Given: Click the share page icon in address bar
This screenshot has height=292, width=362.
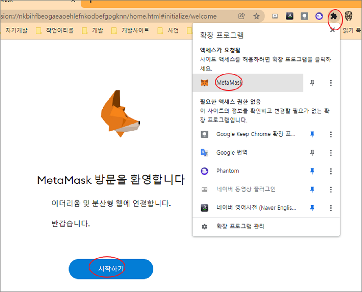Looking at the screenshot, I should 242,16.
